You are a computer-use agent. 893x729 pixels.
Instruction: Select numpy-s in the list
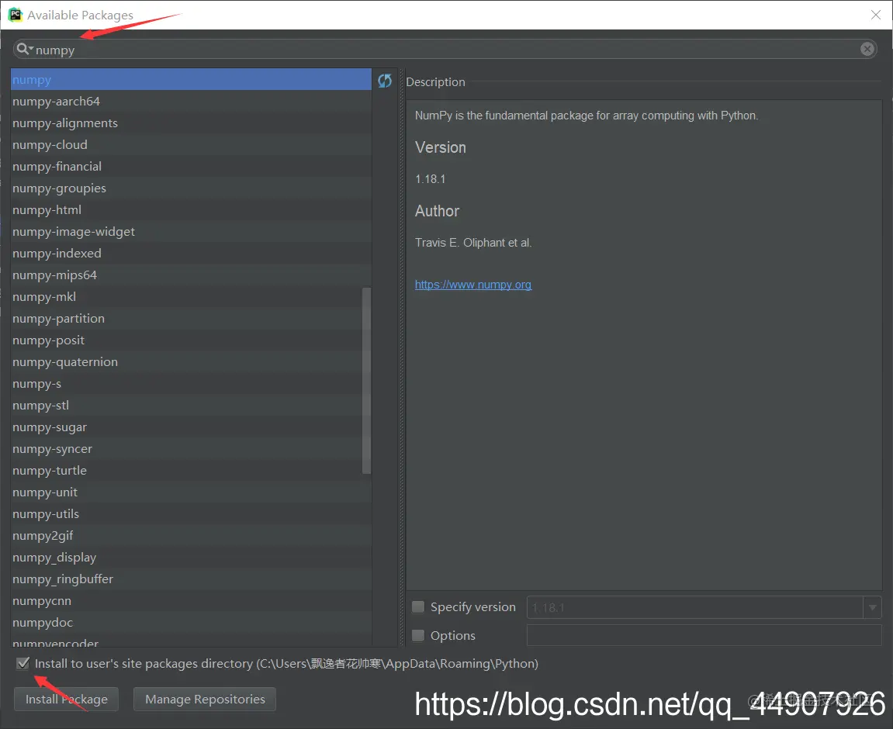point(191,384)
